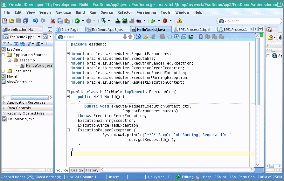Switch to the Design view tab
The height and width of the screenshot is (181, 284).
(x=77, y=170)
